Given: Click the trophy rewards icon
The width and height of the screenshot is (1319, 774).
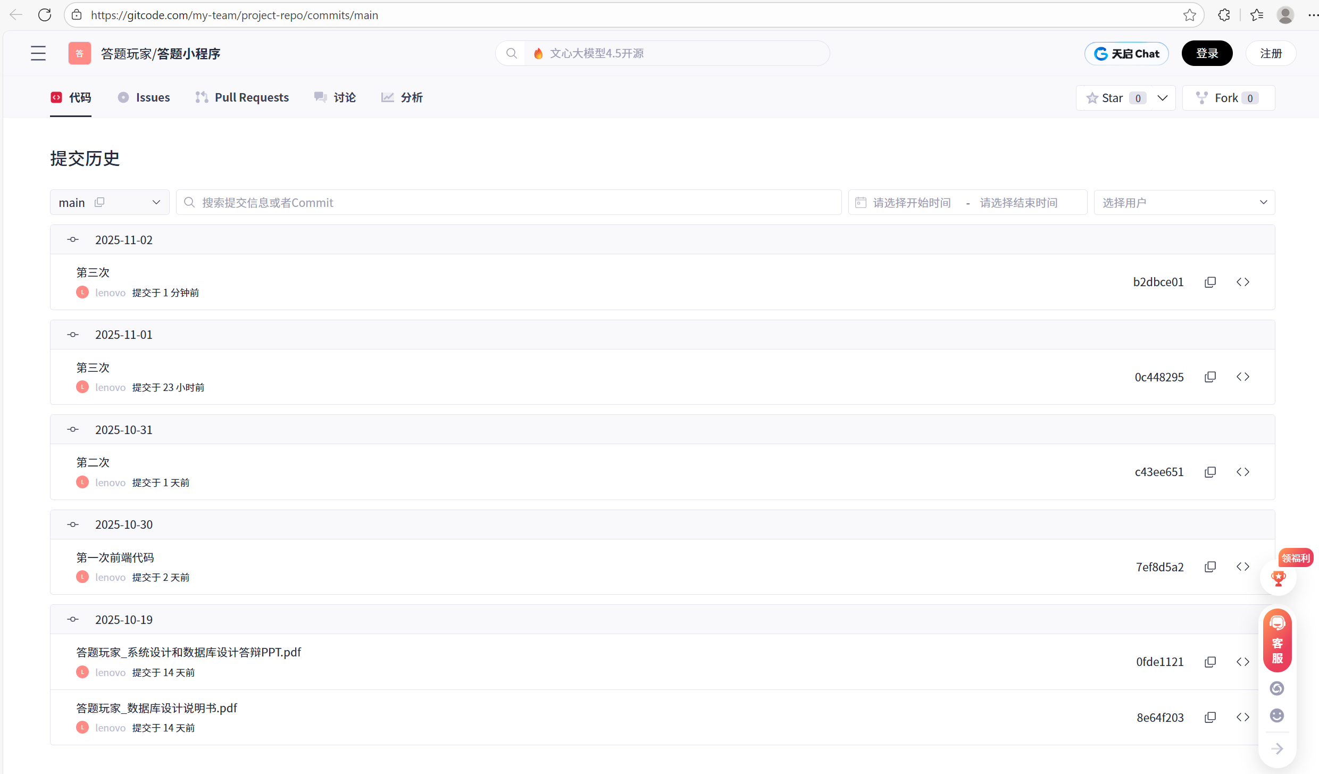Looking at the screenshot, I should pos(1278,578).
